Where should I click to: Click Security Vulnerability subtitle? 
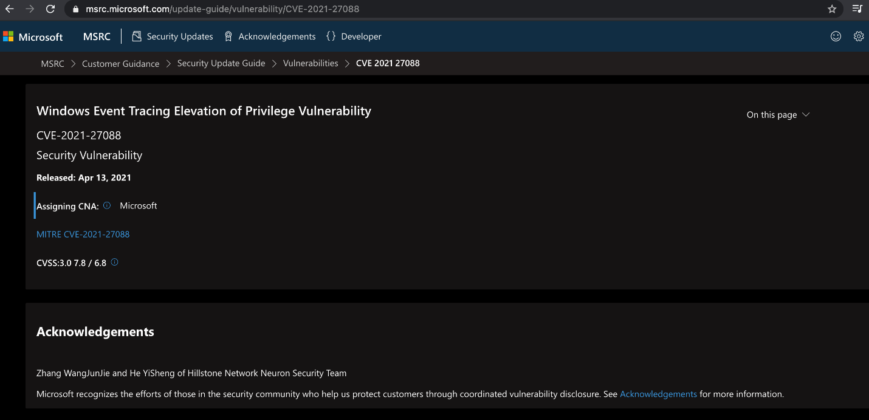pyautogui.click(x=89, y=156)
